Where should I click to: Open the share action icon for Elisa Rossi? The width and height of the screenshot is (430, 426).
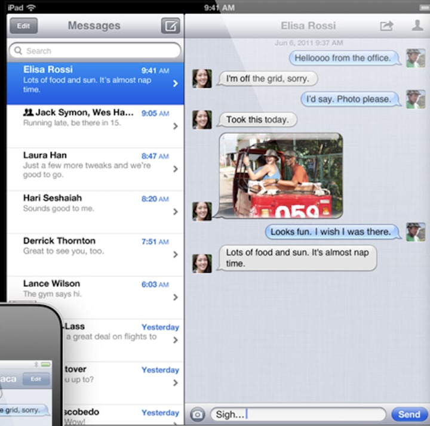point(386,26)
